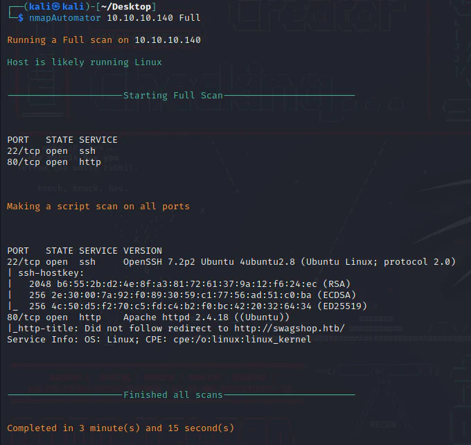471x445 pixels.
Task: Click 'Making a script scan on all ports'
Action: click(x=98, y=207)
